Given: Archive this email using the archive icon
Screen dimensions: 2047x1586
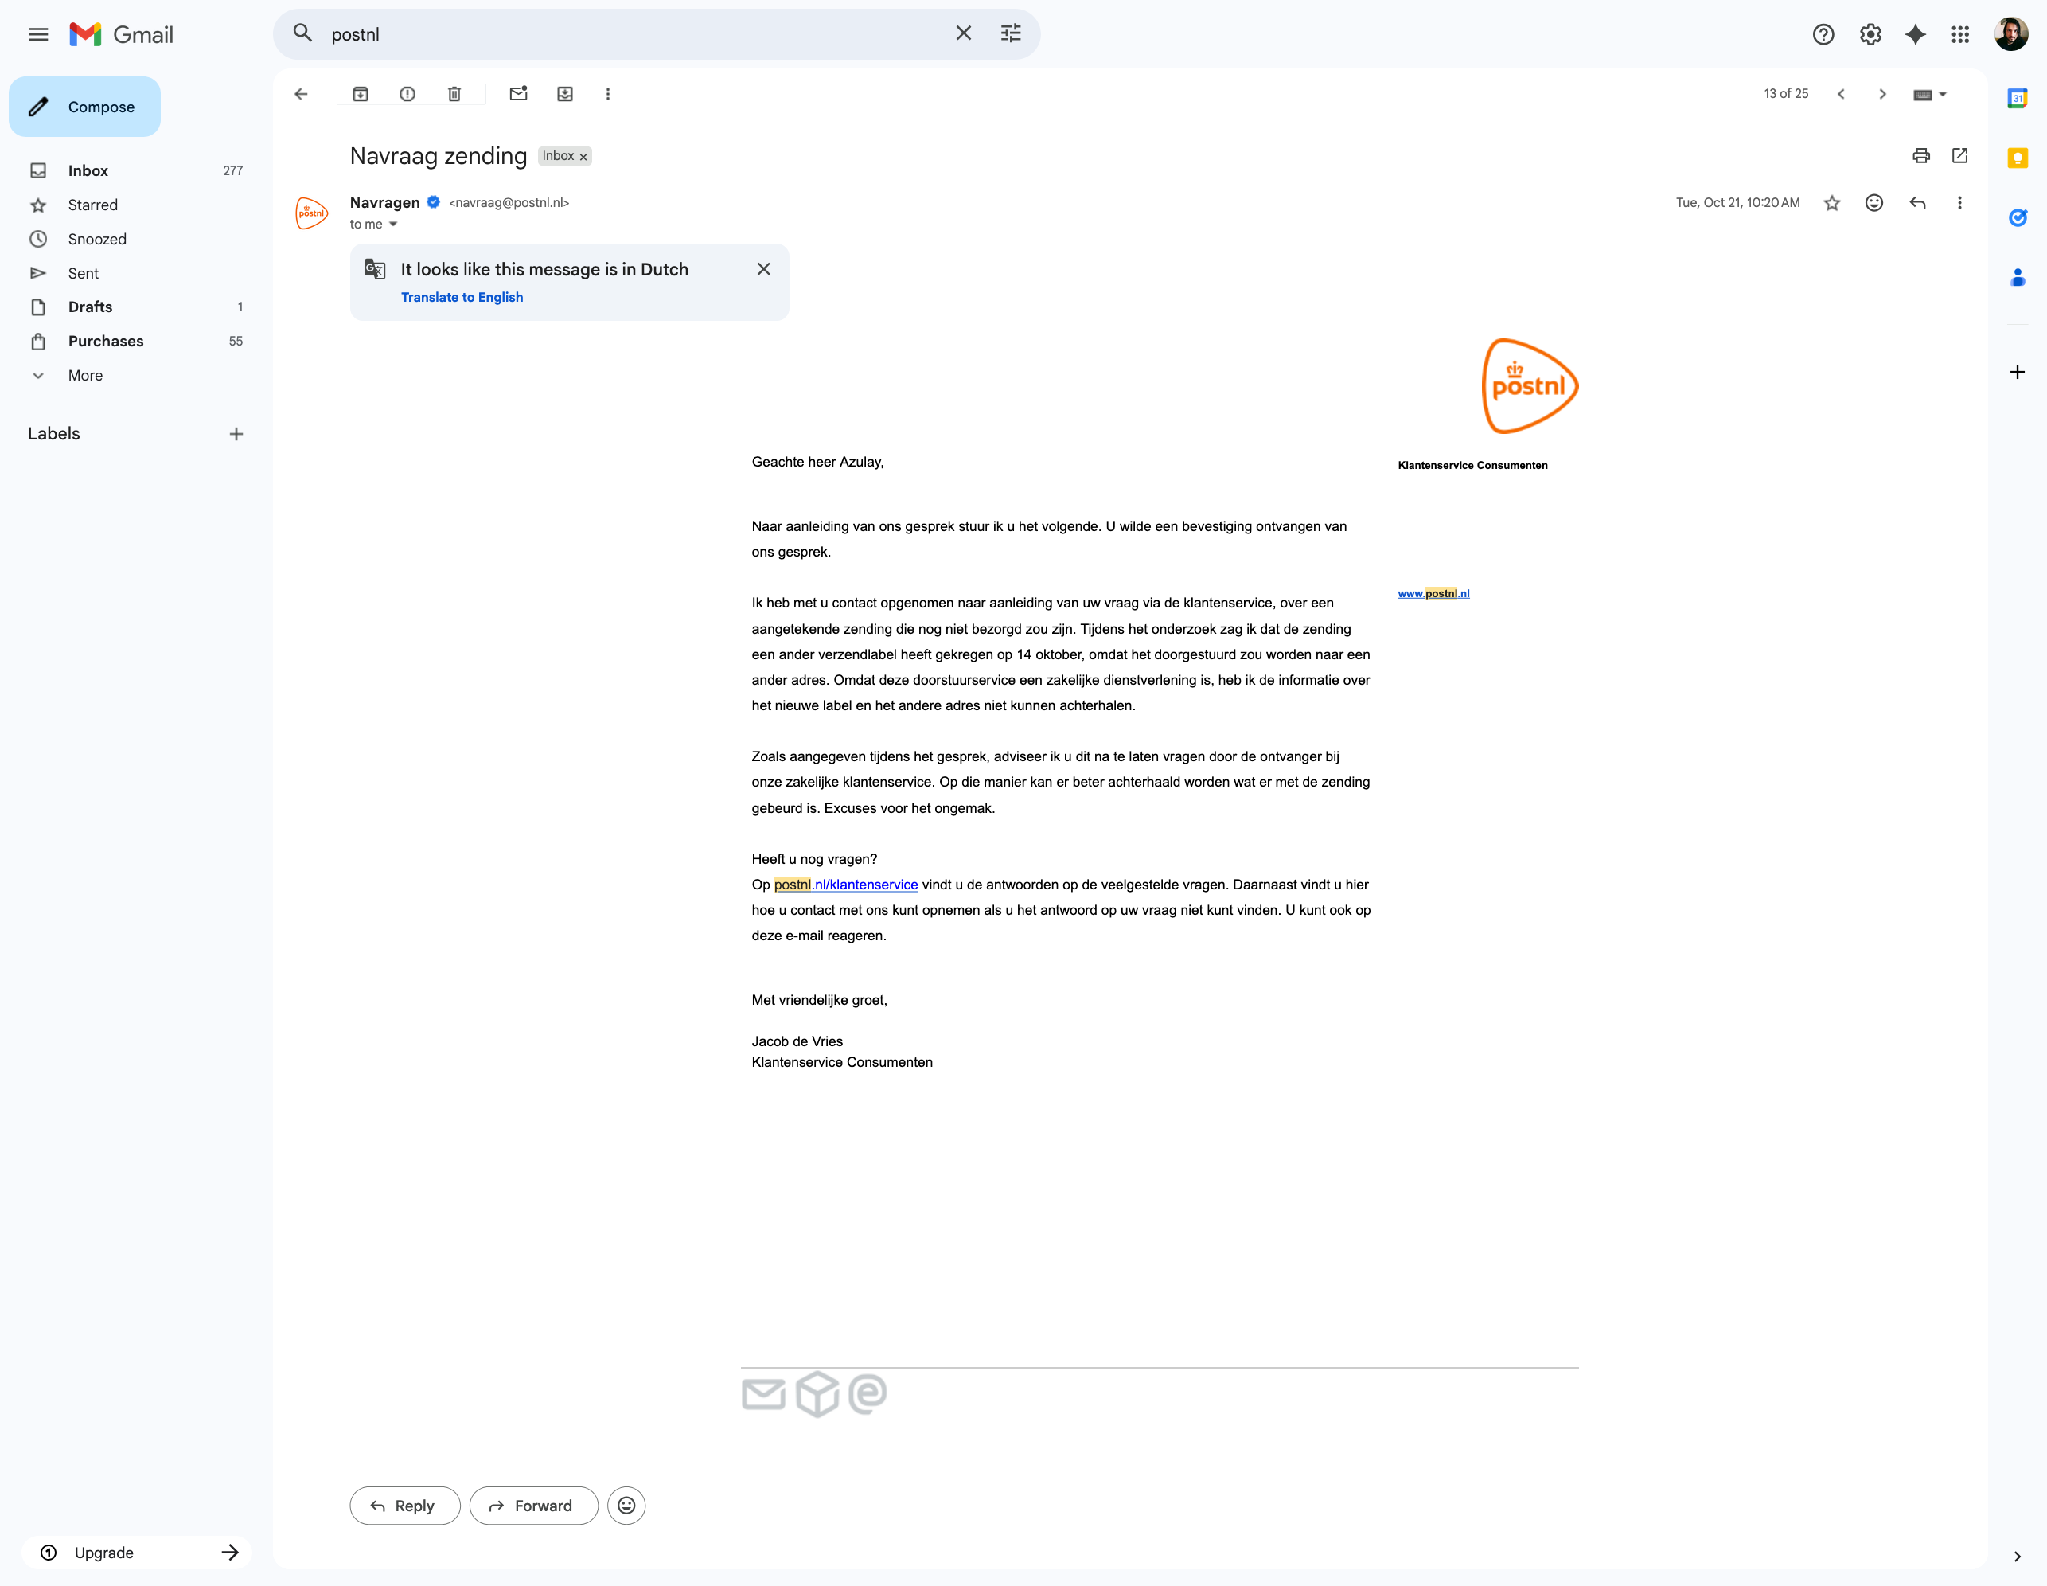Looking at the screenshot, I should click(360, 94).
